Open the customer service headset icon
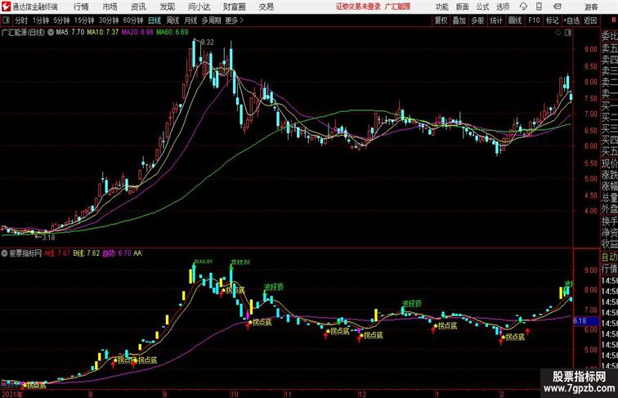The image size is (618, 398). point(523,7)
